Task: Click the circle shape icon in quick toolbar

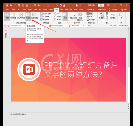Action: (57, 6)
